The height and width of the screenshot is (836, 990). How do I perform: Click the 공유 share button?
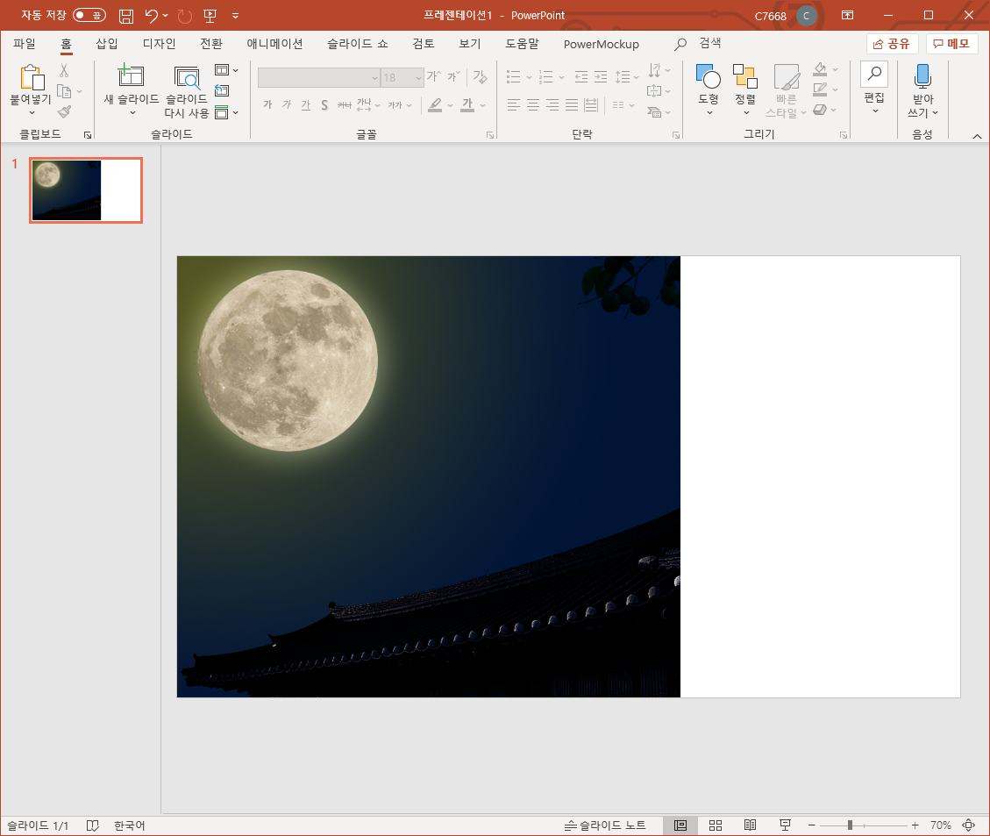(892, 44)
